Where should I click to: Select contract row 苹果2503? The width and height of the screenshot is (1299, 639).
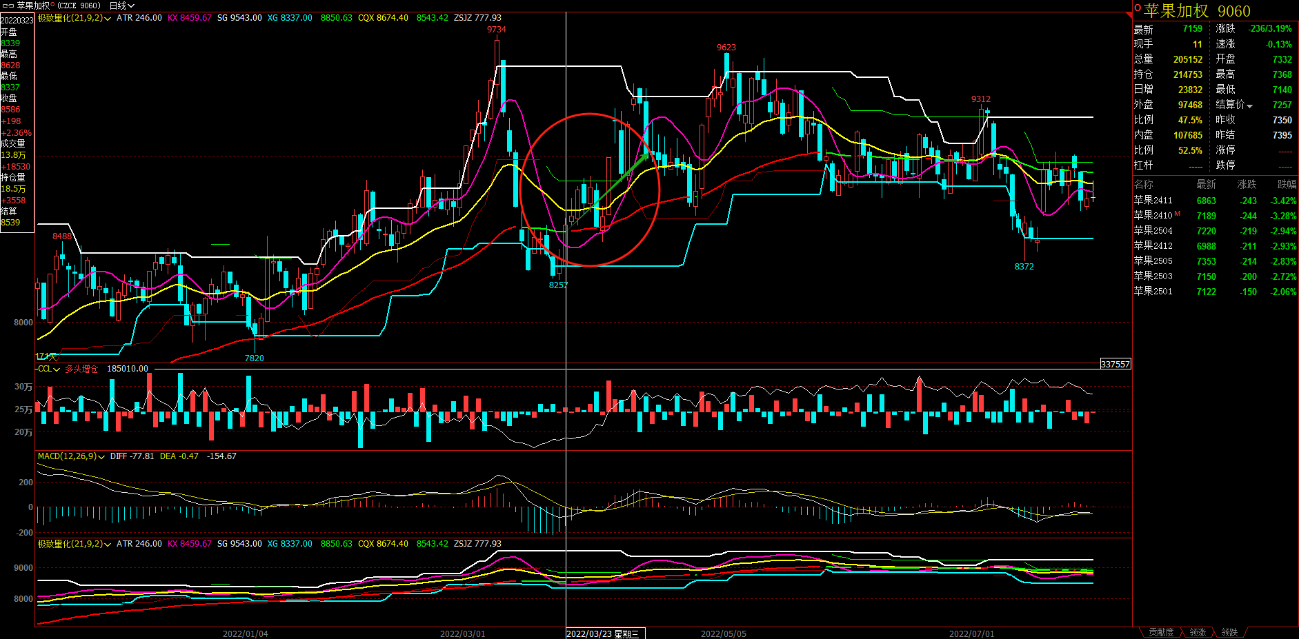(x=1215, y=276)
